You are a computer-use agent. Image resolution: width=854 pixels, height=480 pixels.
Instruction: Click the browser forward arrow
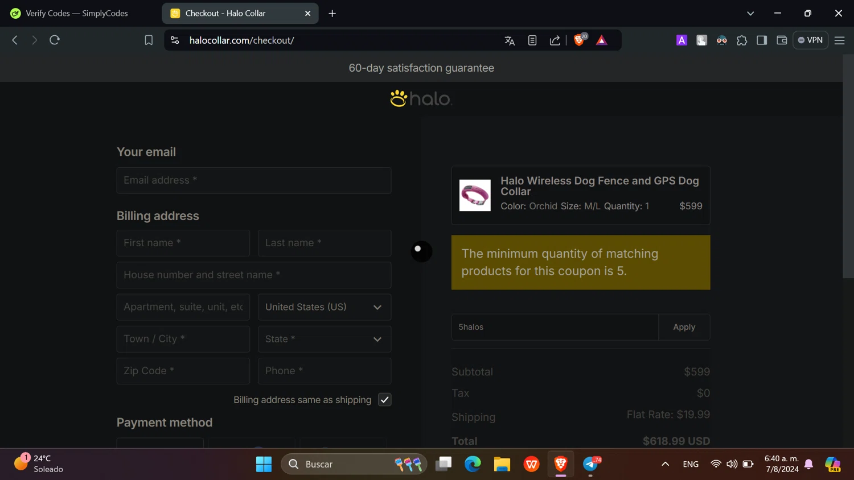tap(34, 40)
